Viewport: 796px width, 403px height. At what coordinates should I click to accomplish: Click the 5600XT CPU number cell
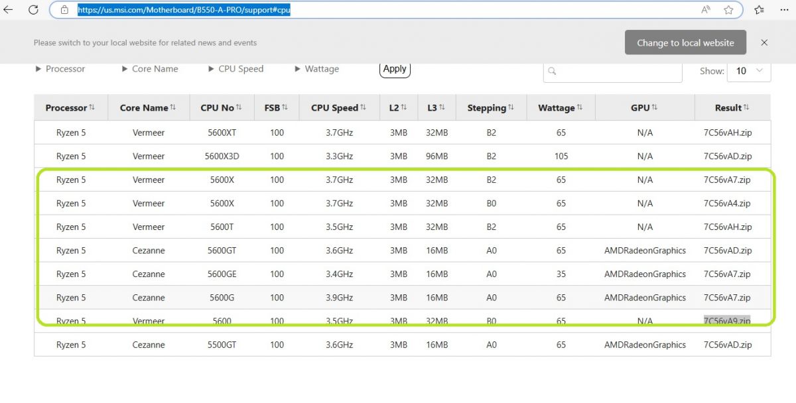click(222, 133)
